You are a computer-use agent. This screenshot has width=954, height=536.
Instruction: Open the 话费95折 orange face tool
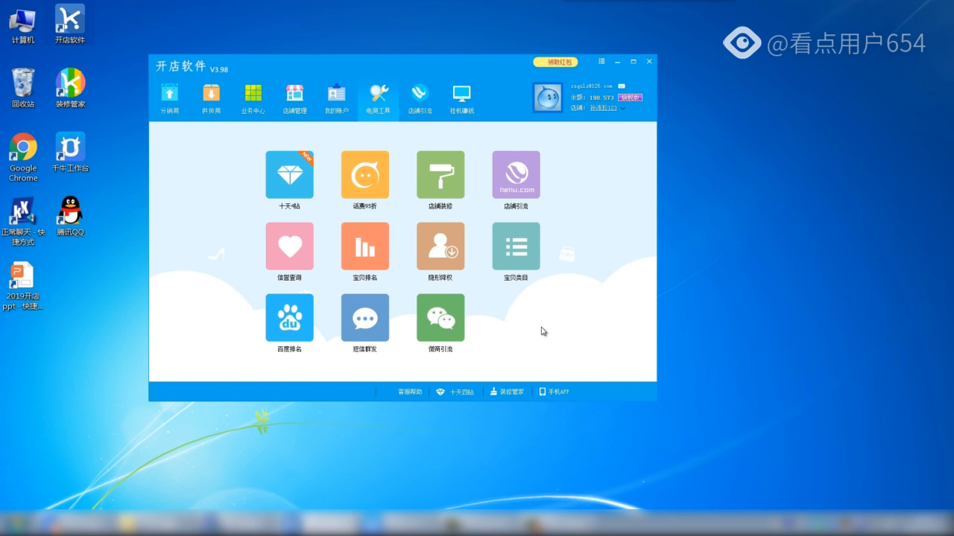364,175
